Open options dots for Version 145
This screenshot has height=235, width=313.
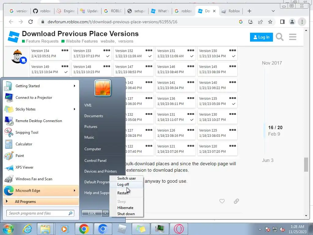click(x=233, y=66)
